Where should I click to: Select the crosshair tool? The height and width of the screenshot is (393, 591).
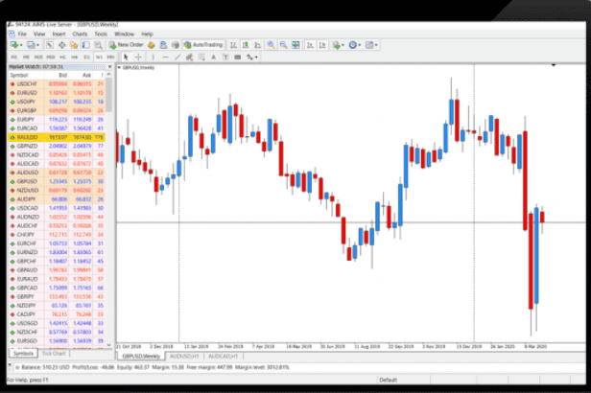pyautogui.click(x=138, y=57)
